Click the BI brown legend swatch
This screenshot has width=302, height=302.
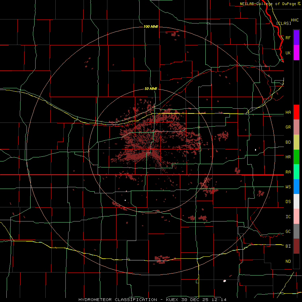(x=296, y=246)
